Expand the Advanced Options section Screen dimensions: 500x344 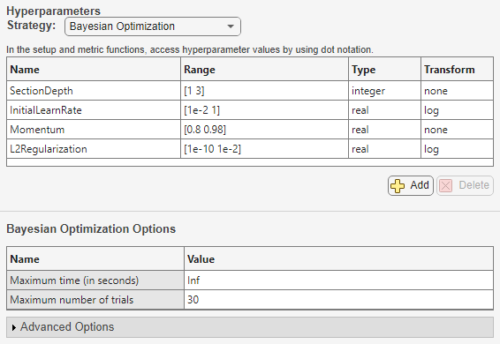click(250, 327)
